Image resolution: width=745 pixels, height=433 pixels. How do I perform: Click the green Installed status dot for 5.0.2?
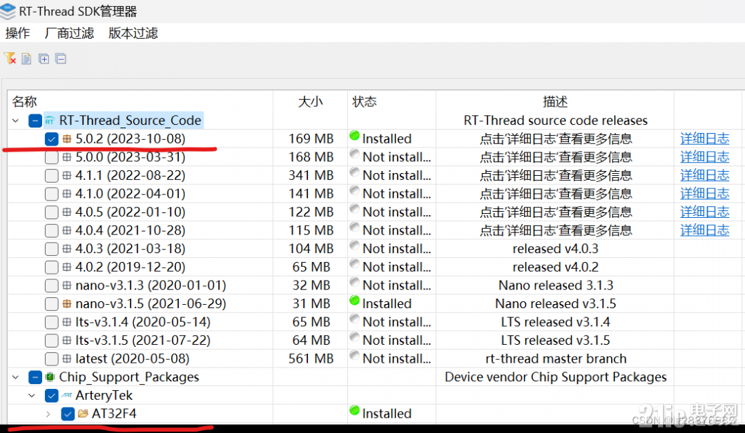(354, 136)
